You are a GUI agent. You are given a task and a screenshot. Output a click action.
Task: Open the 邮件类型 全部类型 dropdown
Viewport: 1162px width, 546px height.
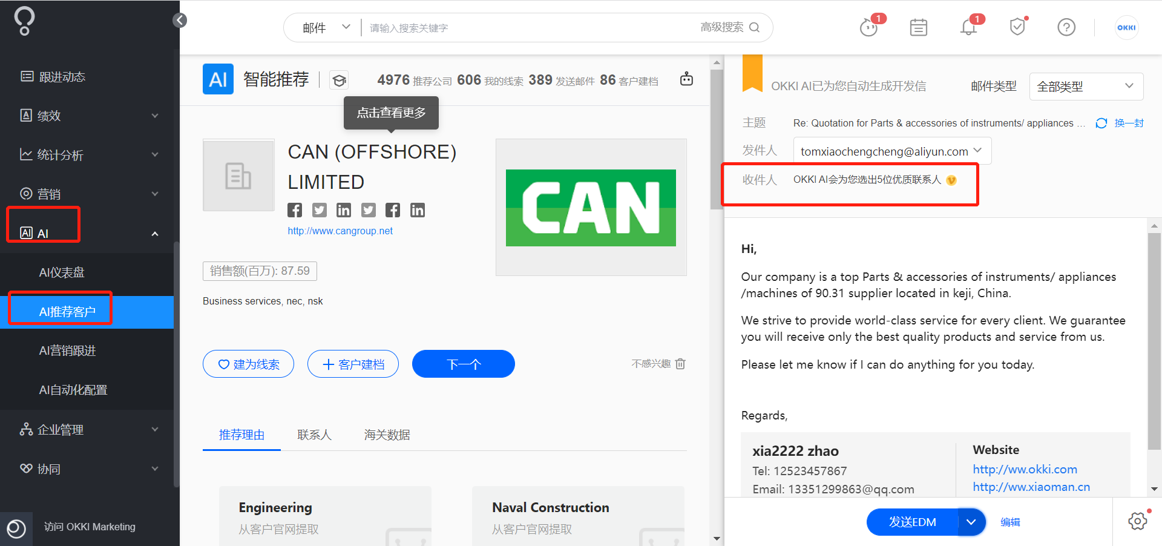point(1086,87)
